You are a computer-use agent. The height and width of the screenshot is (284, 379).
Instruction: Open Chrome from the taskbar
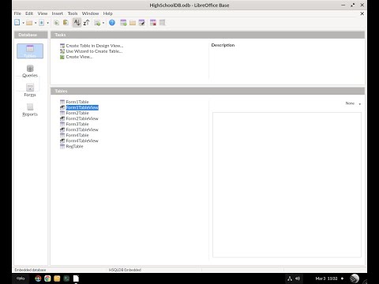click(x=47, y=278)
